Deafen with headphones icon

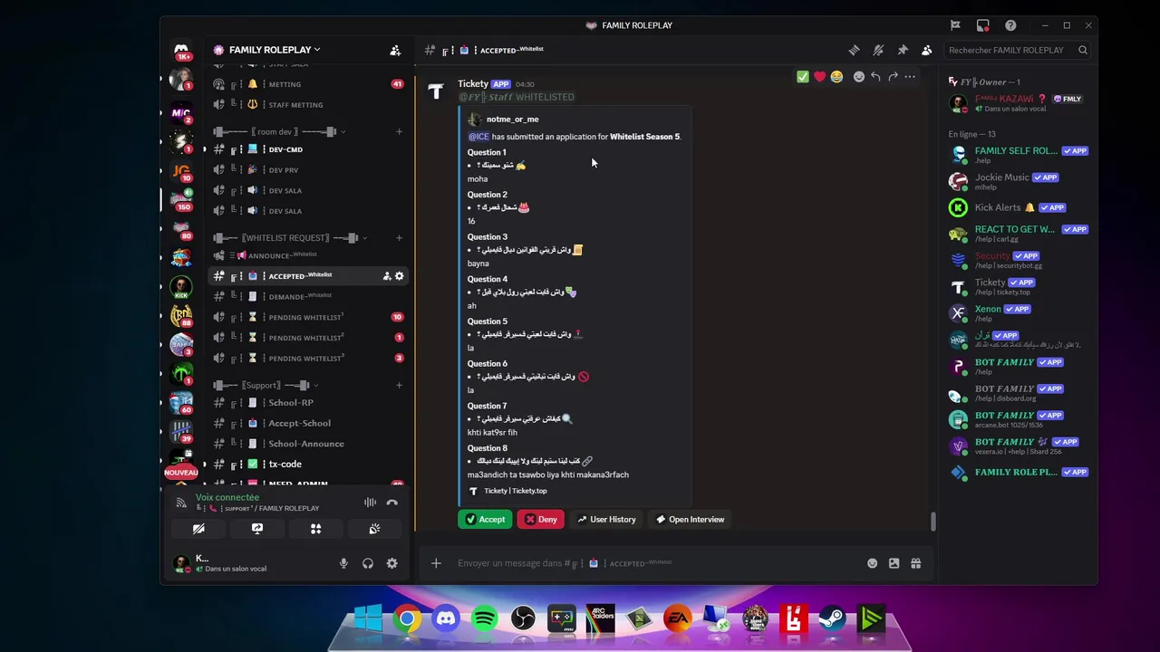coord(368,563)
